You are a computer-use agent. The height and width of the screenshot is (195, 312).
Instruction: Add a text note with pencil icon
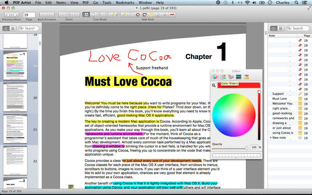click(x=124, y=14)
